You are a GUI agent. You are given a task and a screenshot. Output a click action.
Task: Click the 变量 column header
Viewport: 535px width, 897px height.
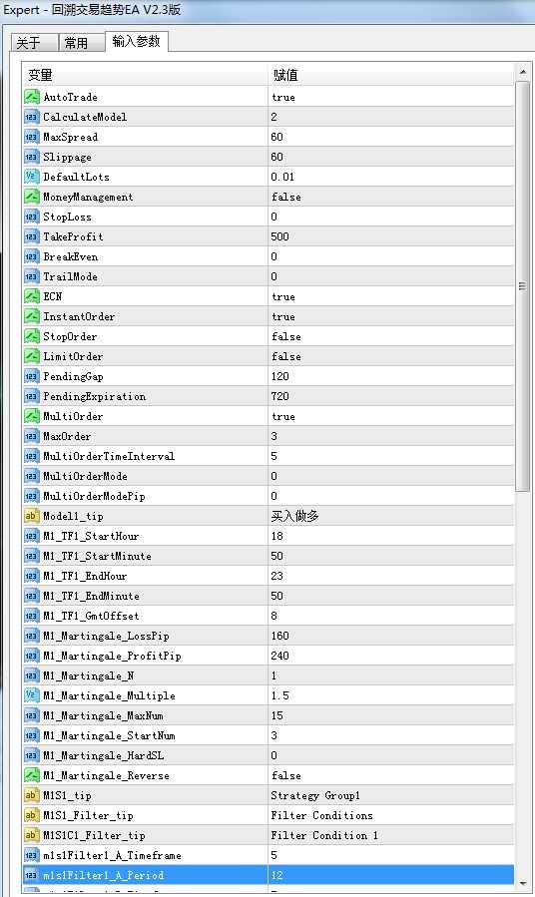click(145, 75)
